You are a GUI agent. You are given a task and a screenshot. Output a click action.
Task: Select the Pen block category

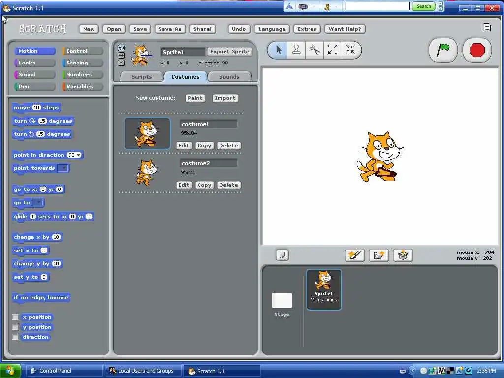coord(35,87)
